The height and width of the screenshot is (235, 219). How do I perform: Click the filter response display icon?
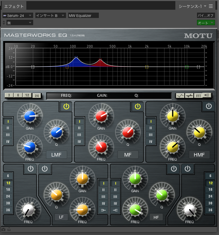coord(189,95)
